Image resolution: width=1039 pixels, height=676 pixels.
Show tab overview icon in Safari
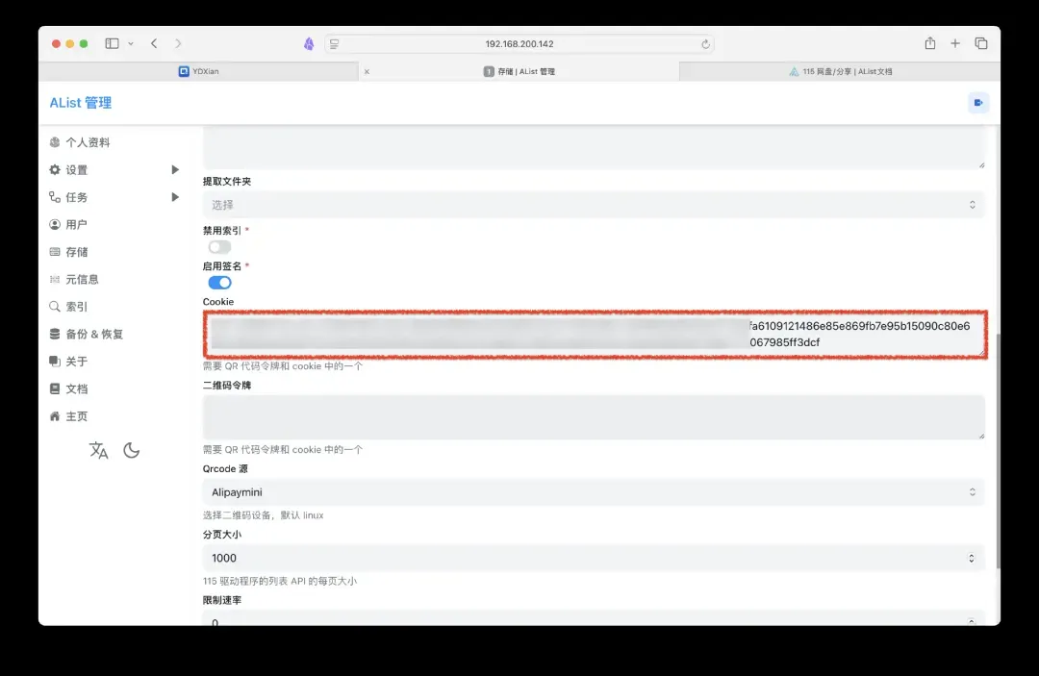(x=981, y=43)
